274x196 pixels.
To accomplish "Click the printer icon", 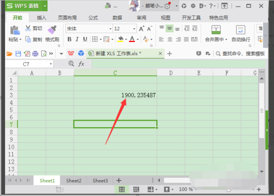I will click(35, 54).
